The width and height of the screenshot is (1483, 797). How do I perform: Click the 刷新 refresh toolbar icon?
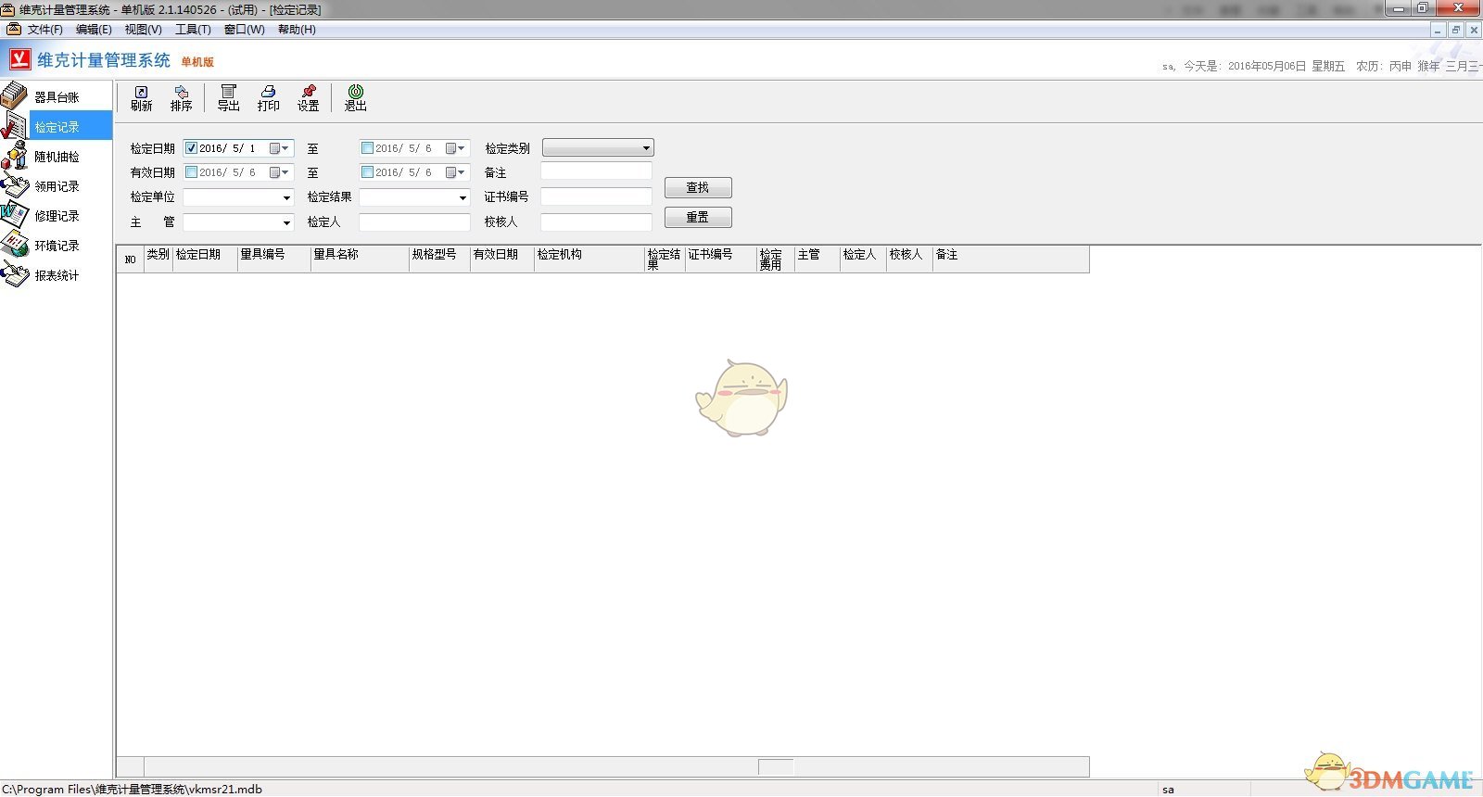click(141, 98)
